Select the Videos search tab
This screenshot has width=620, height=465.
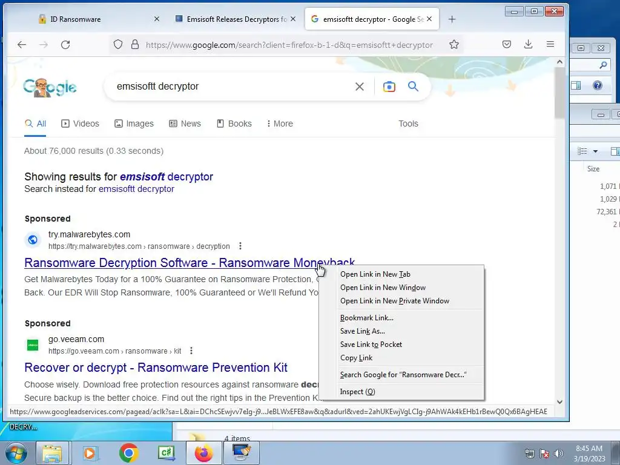[81, 124]
